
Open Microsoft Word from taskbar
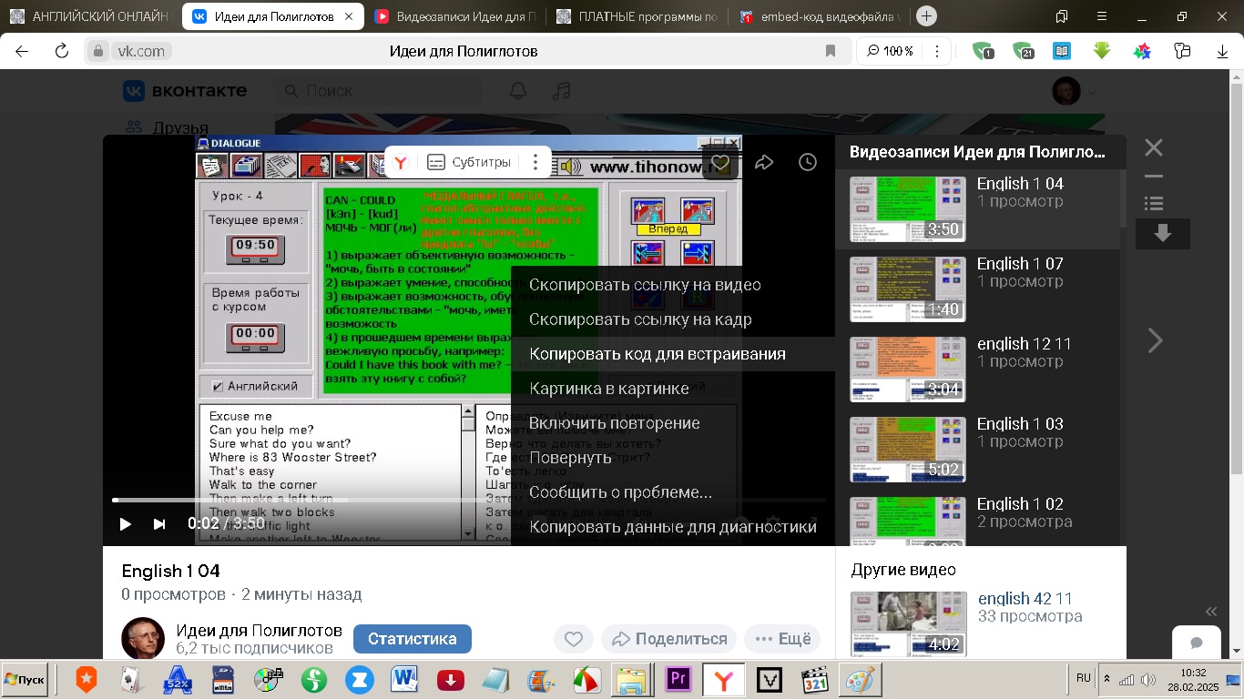403,680
